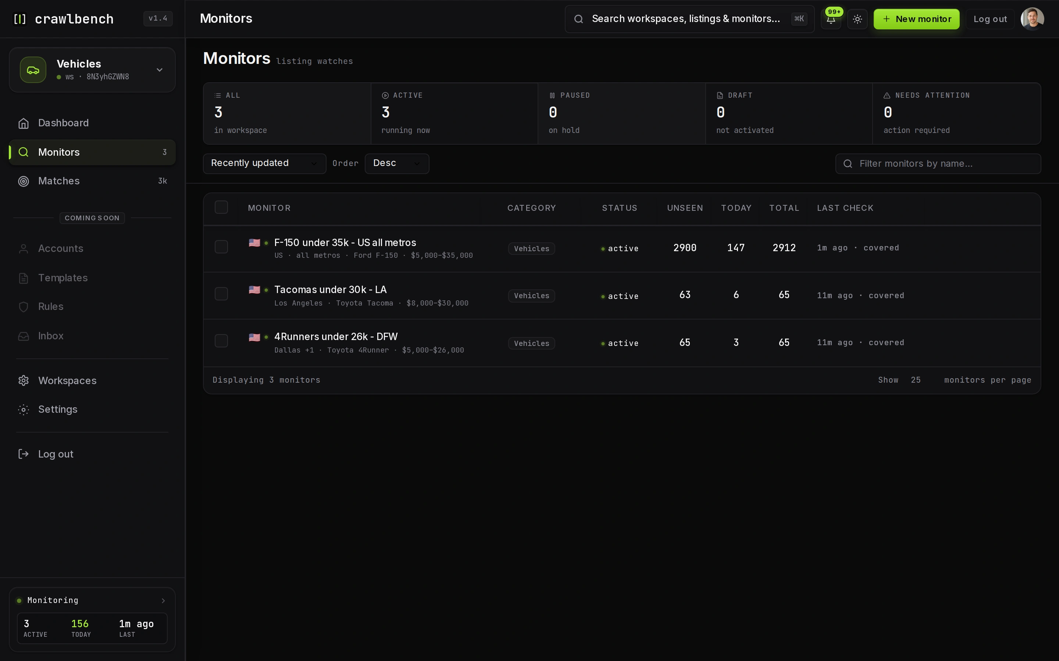This screenshot has width=1059, height=661.
Task: Sort by the Unseen column header
Action: pos(685,208)
